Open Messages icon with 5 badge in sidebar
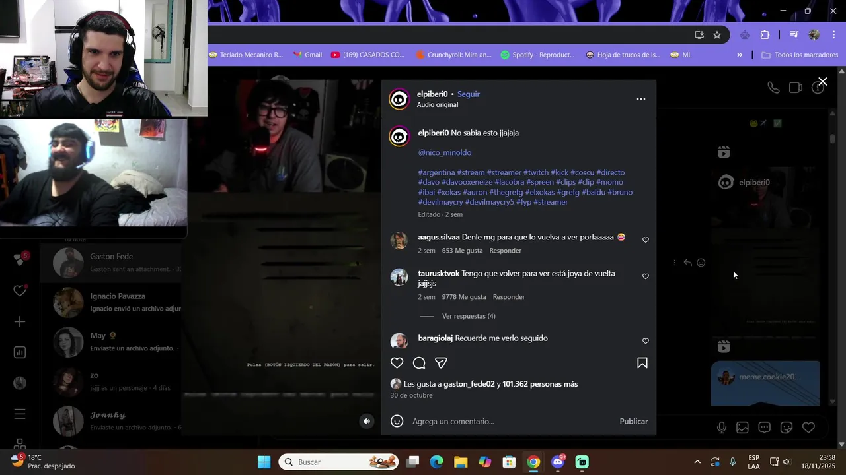Viewport: 846px width, 475px height. click(20, 260)
